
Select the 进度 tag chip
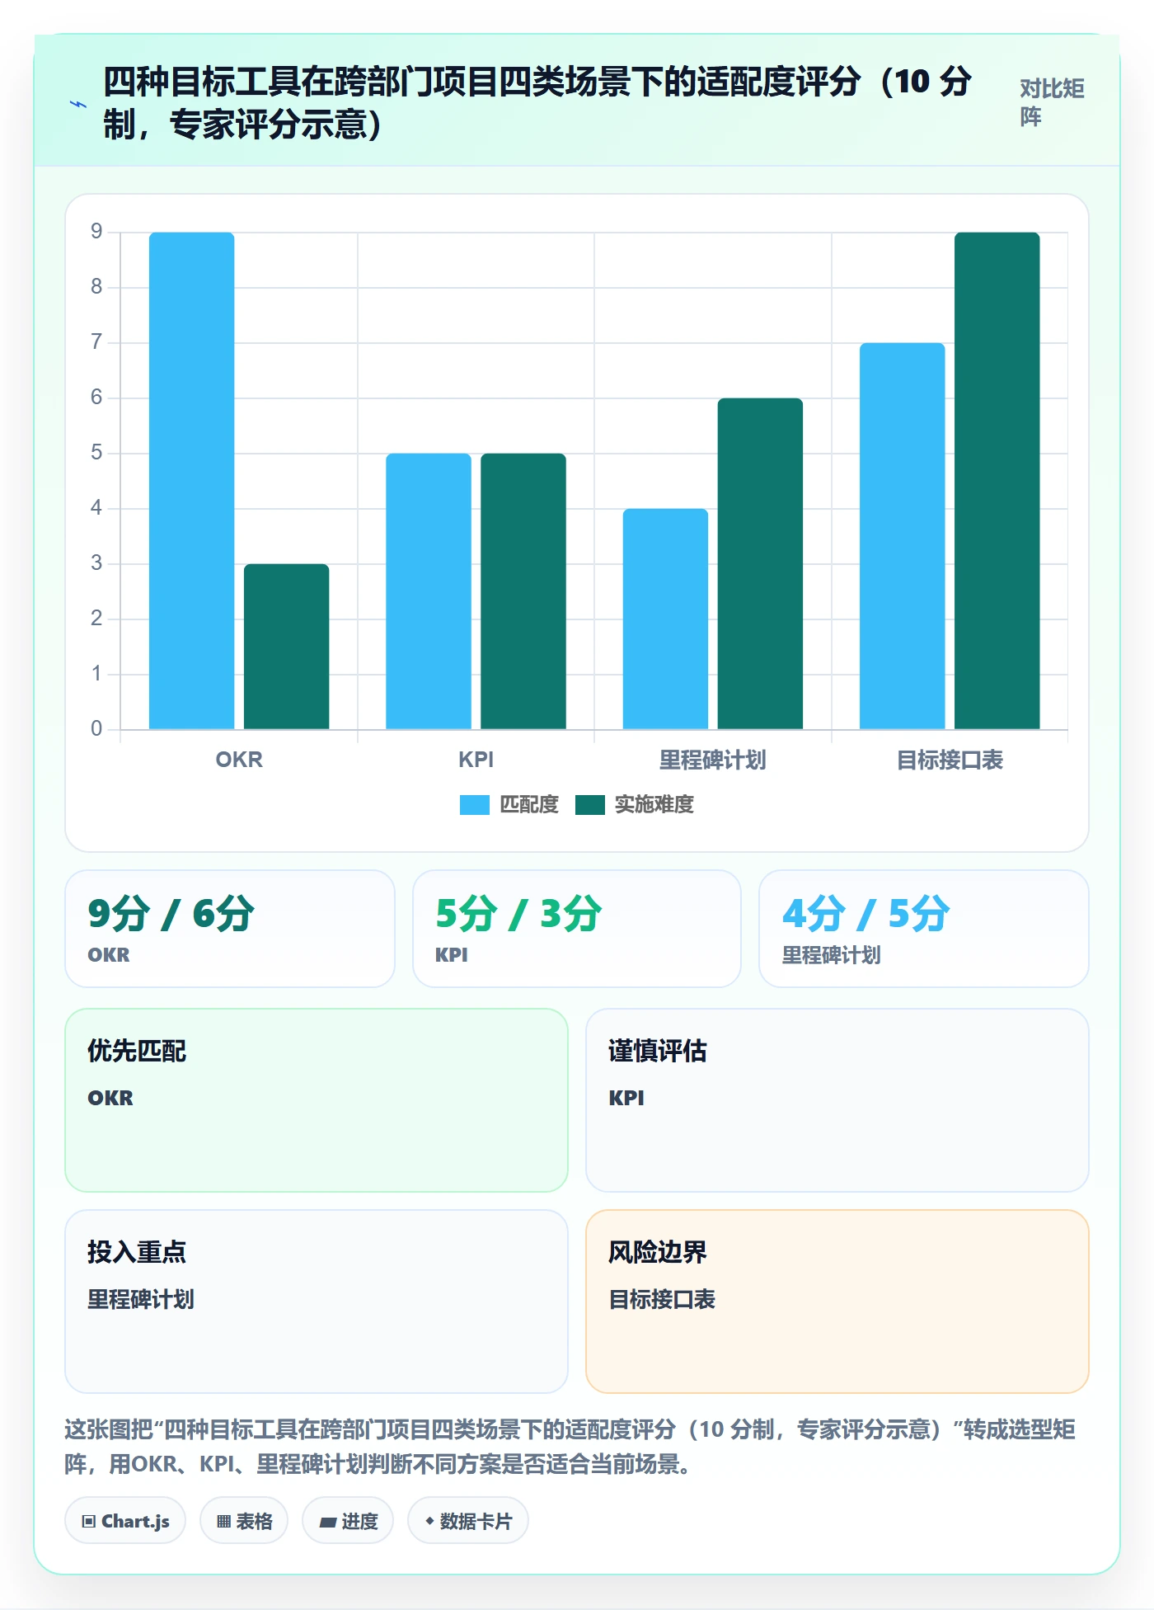[348, 1520]
